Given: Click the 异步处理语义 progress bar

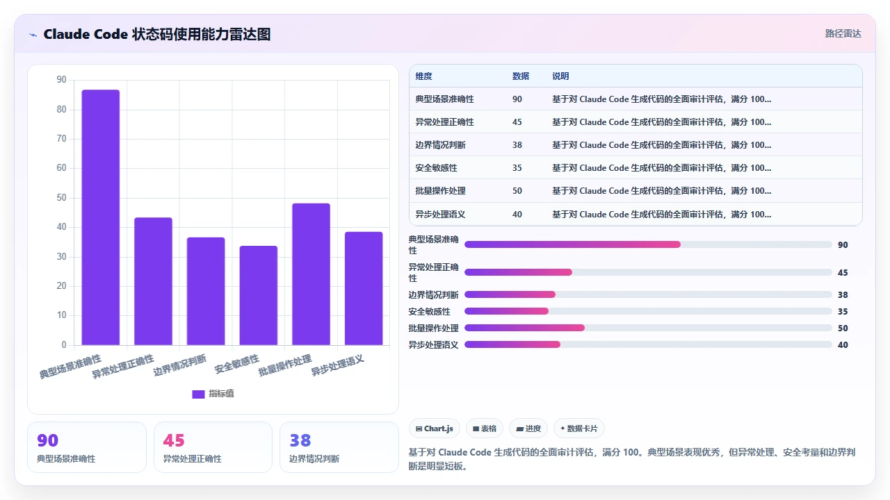Looking at the screenshot, I should (x=648, y=344).
